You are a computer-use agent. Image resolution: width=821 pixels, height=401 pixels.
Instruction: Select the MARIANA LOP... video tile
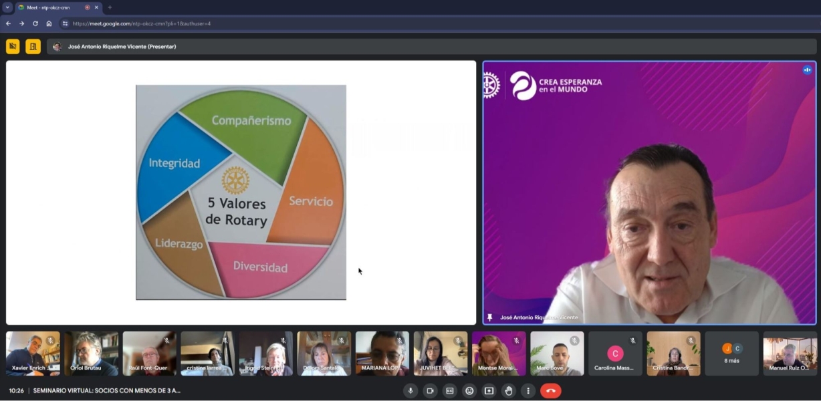[382, 354]
